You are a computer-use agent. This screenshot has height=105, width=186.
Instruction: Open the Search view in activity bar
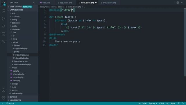3,11
